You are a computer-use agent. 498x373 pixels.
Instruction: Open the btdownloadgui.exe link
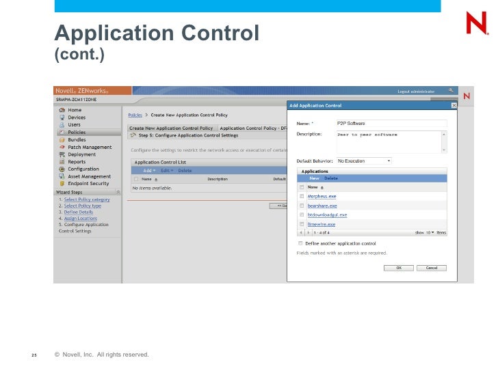pyautogui.click(x=327, y=215)
